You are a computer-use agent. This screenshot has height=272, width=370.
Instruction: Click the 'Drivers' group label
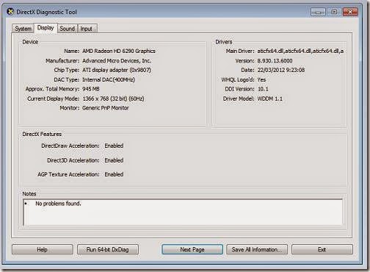[x=224, y=42]
